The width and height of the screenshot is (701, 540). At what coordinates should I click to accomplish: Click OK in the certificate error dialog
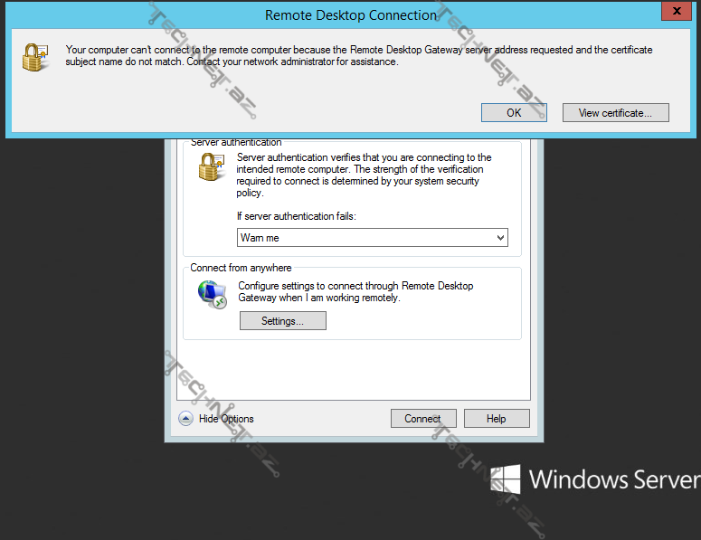tap(514, 113)
